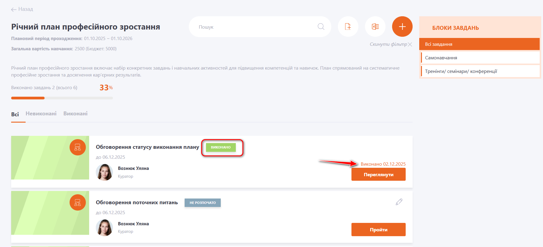Click task type icon on first task thumbnail
Screen dimensions: 543x247
tap(77, 147)
